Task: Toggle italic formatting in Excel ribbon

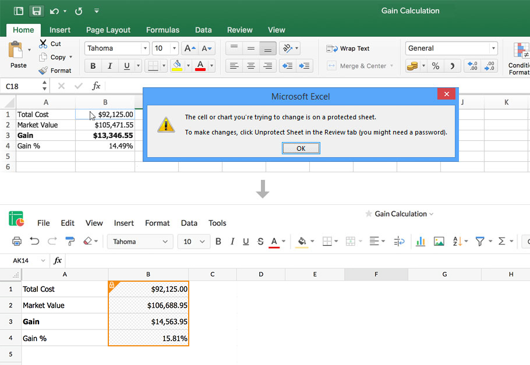Action: coord(110,66)
